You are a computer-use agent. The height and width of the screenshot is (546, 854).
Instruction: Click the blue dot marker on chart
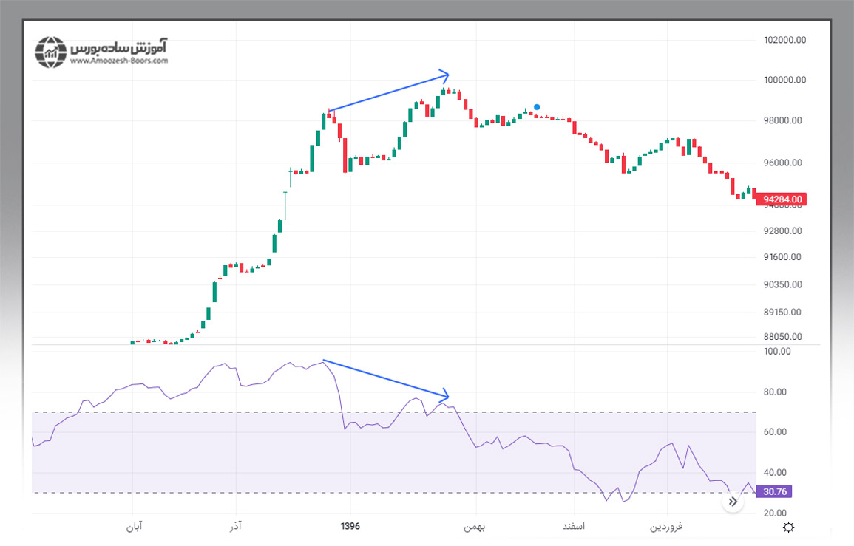click(x=537, y=107)
